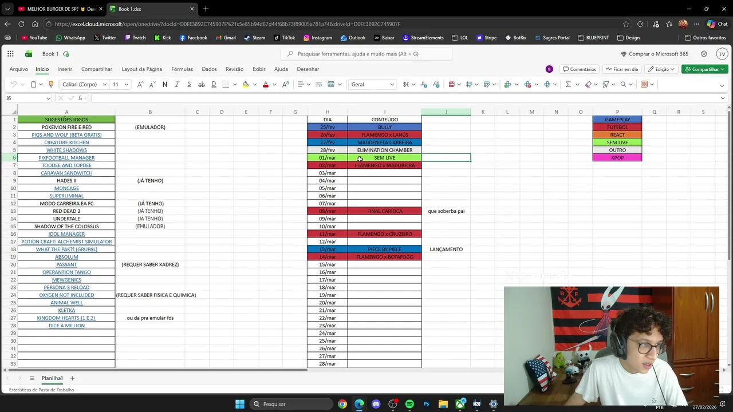Open the OXYGEN NOT INCLUDED link
The width and height of the screenshot is (733, 412).
[x=66, y=295]
